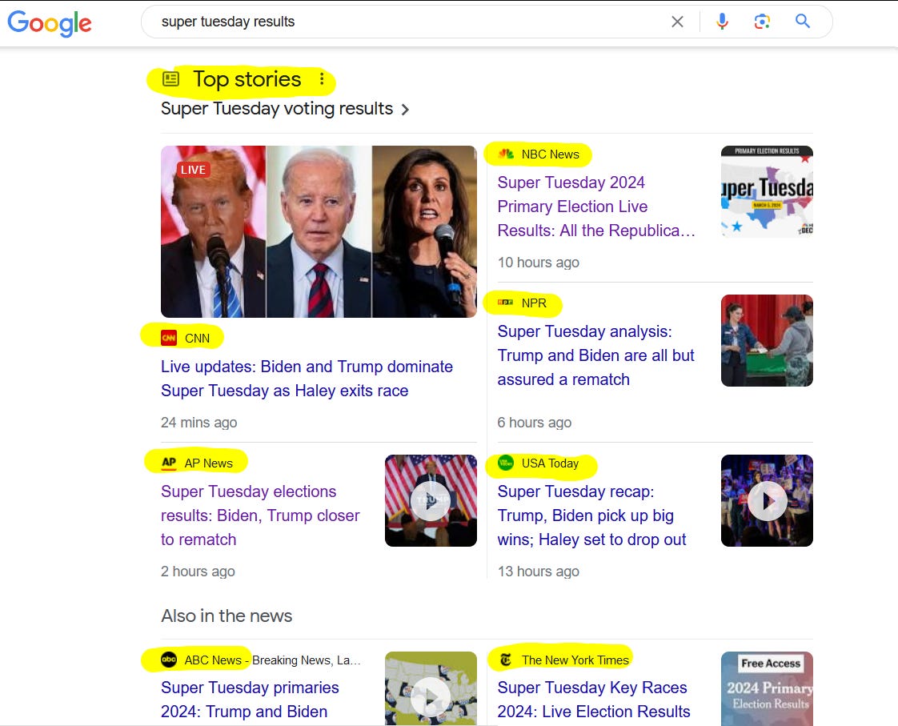
Task: Click the NBC News peacock icon
Action: (x=506, y=154)
